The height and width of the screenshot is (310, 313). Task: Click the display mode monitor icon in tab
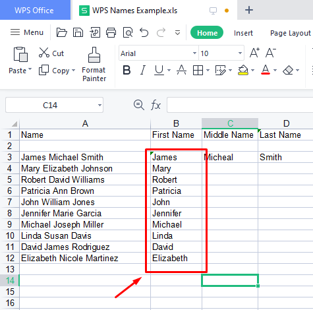tap(213, 11)
